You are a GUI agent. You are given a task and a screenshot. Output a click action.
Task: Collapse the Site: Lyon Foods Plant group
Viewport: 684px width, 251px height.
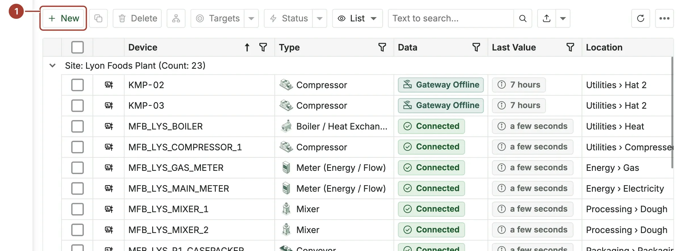[52, 66]
